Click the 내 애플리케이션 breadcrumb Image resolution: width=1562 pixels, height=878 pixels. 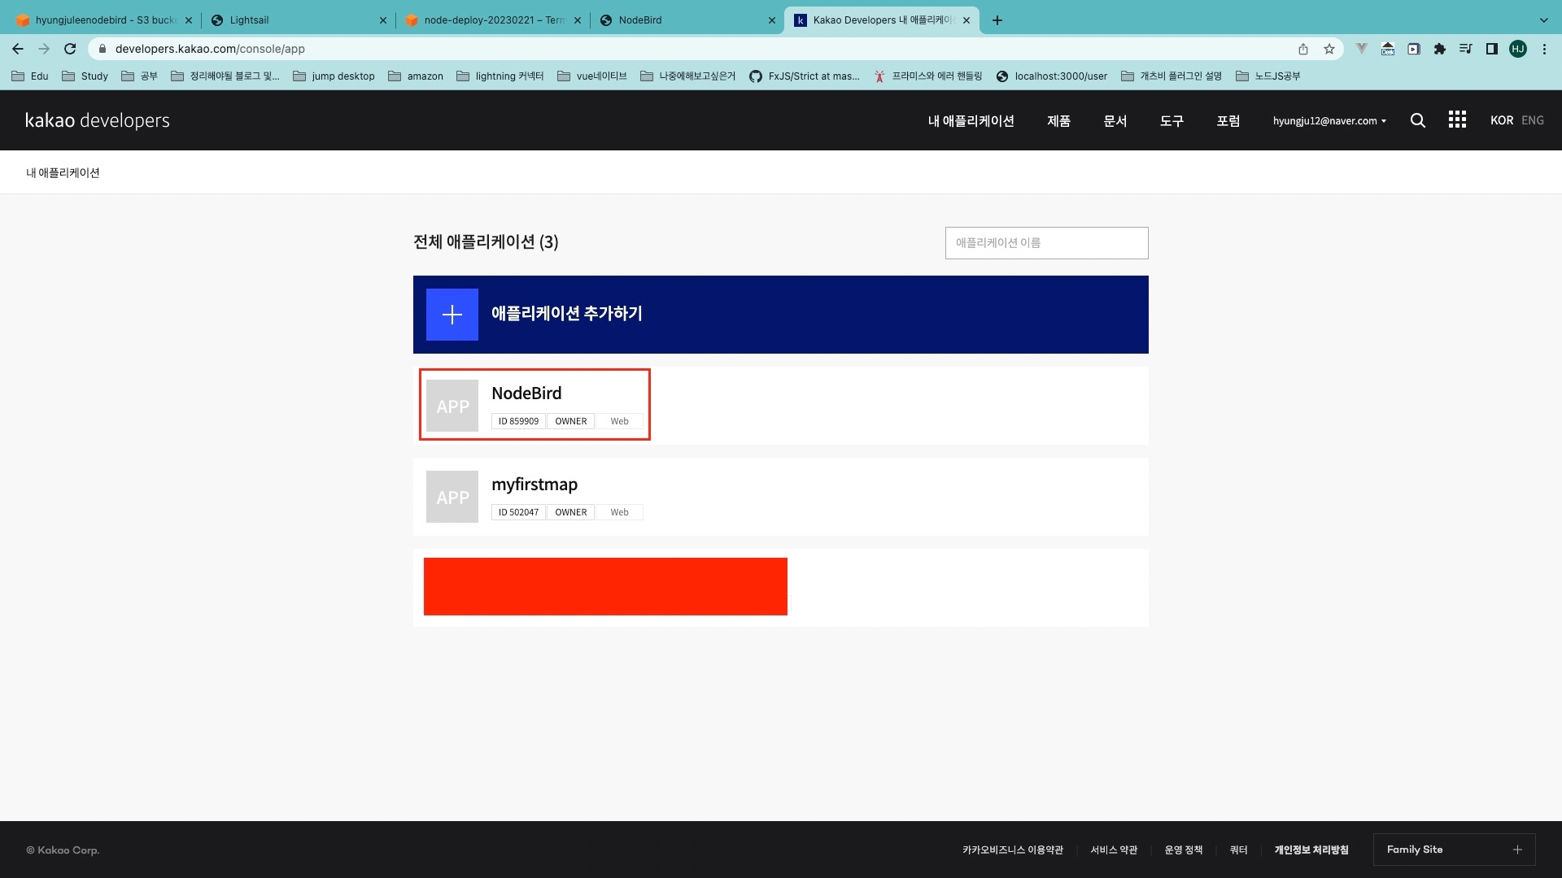pos(63,172)
